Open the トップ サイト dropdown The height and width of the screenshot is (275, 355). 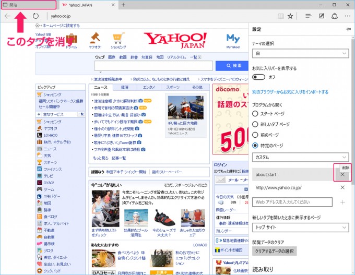[300, 227]
